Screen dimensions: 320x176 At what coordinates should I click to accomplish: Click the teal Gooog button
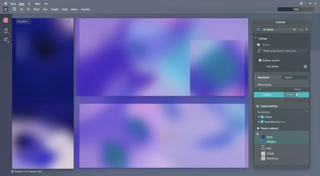(269, 95)
